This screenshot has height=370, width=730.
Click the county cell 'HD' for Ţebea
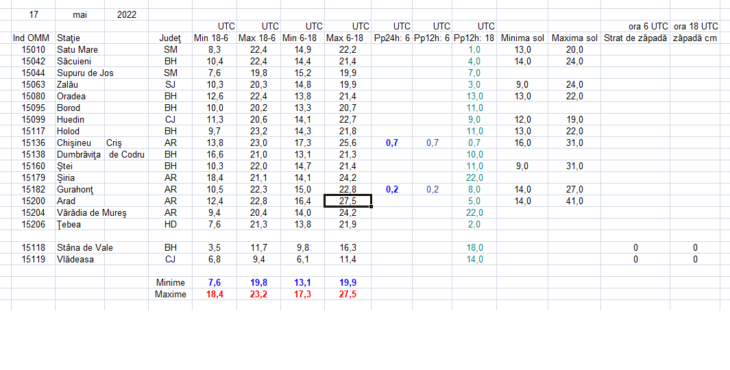pos(171,224)
